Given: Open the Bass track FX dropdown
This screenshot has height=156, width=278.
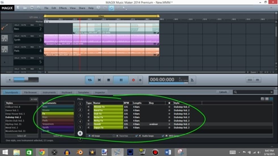Looking at the screenshot, I should (x=41, y=25).
